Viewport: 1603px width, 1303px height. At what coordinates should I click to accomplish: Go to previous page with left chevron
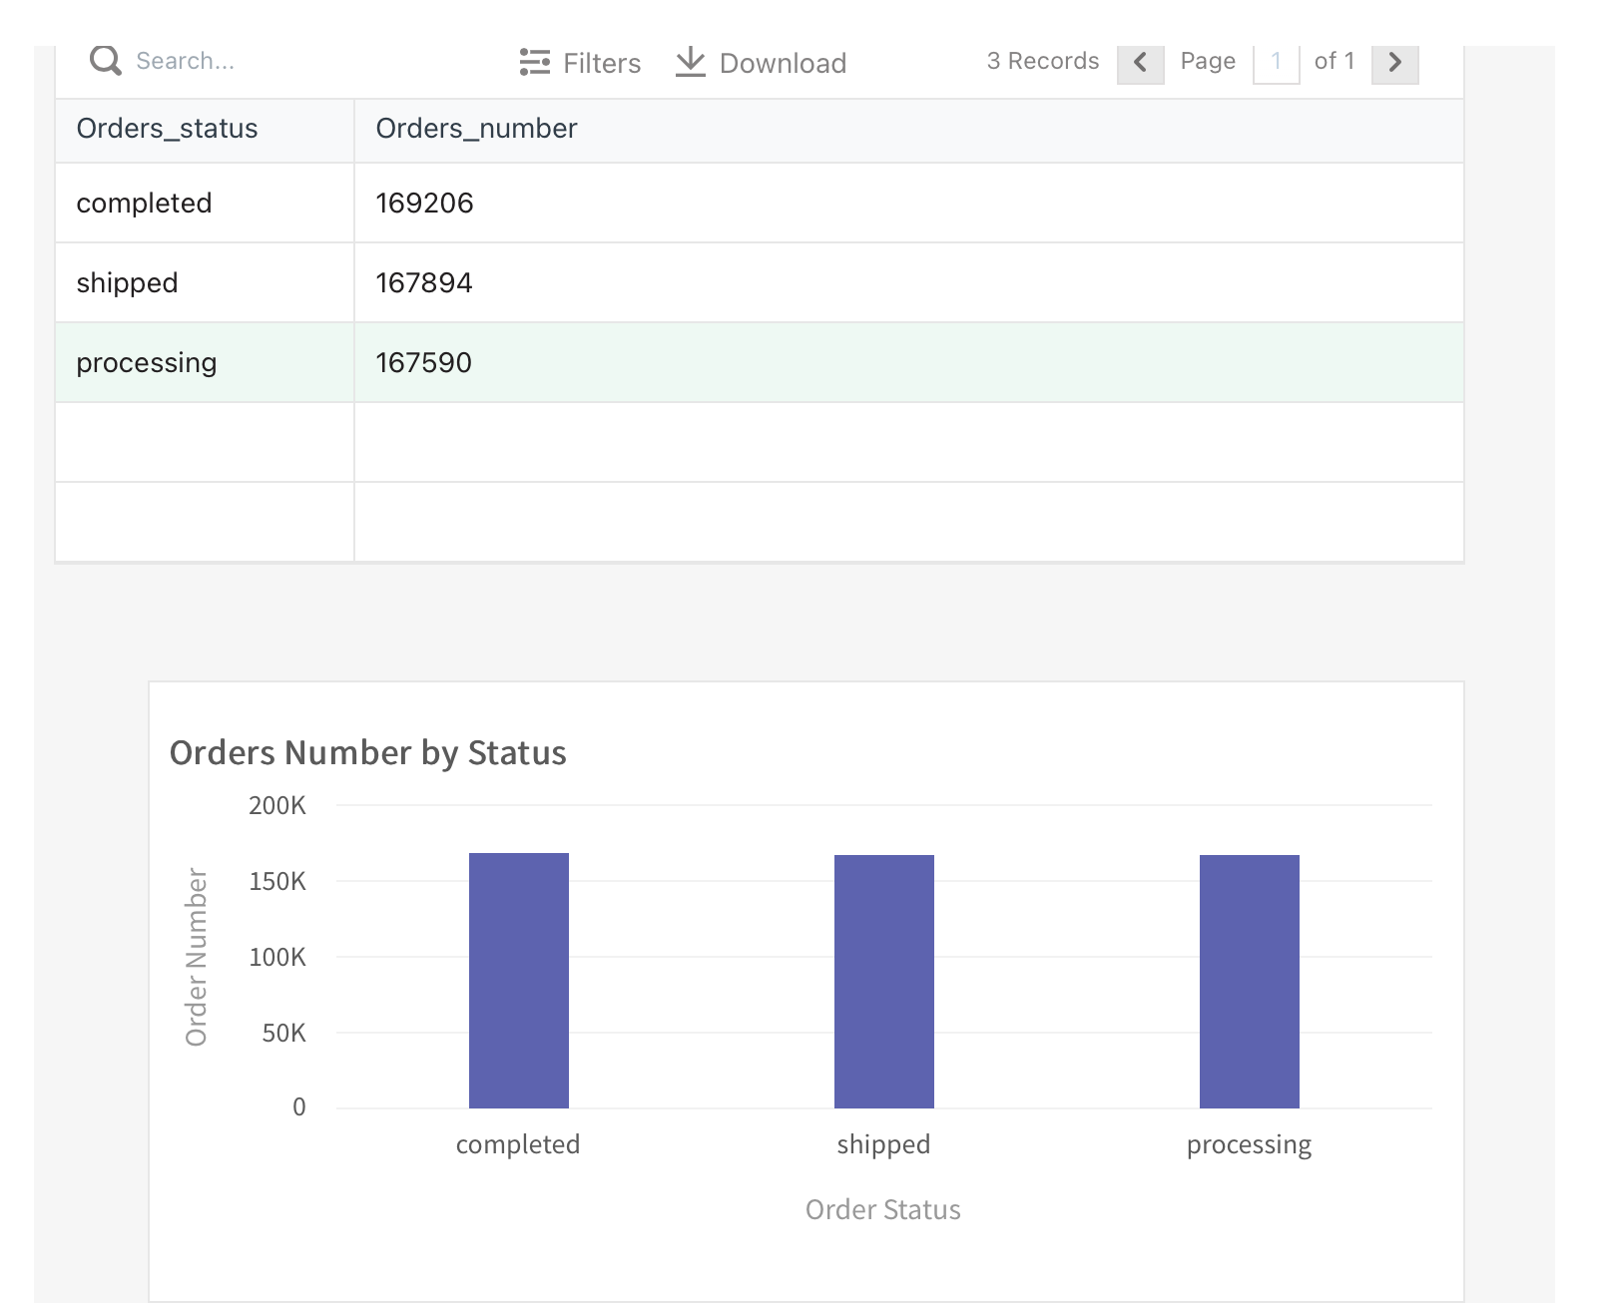pyautogui.click(x=1140, y=63)
